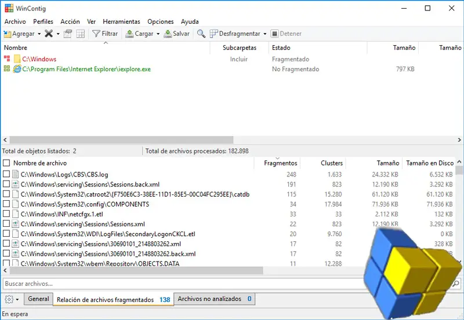Image resolution: width=464 pixels, height=320 pixels.
Task: Click the Sessions.xml file icon
Action: 16,224
